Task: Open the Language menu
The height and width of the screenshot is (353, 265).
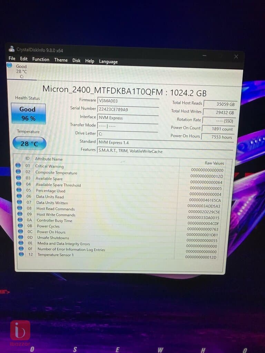Action: (108, 62)
